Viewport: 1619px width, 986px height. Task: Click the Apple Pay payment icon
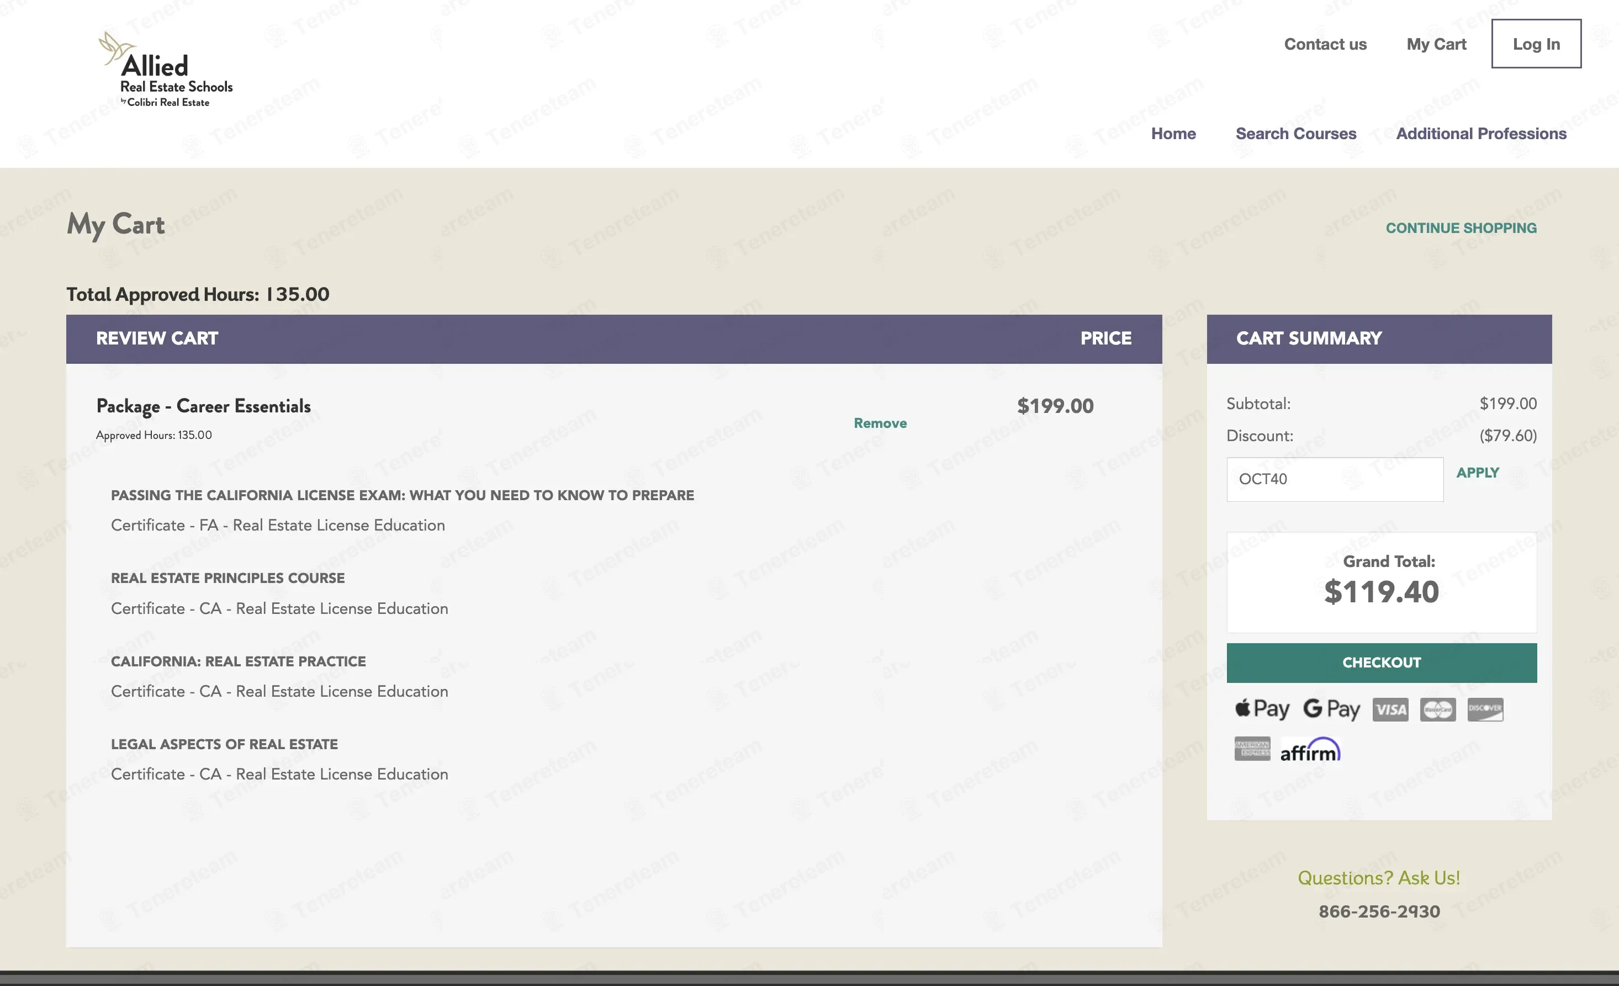coord(1262,709)
